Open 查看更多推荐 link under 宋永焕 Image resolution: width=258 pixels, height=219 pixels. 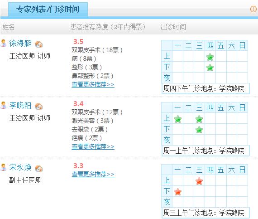point(93,175)
